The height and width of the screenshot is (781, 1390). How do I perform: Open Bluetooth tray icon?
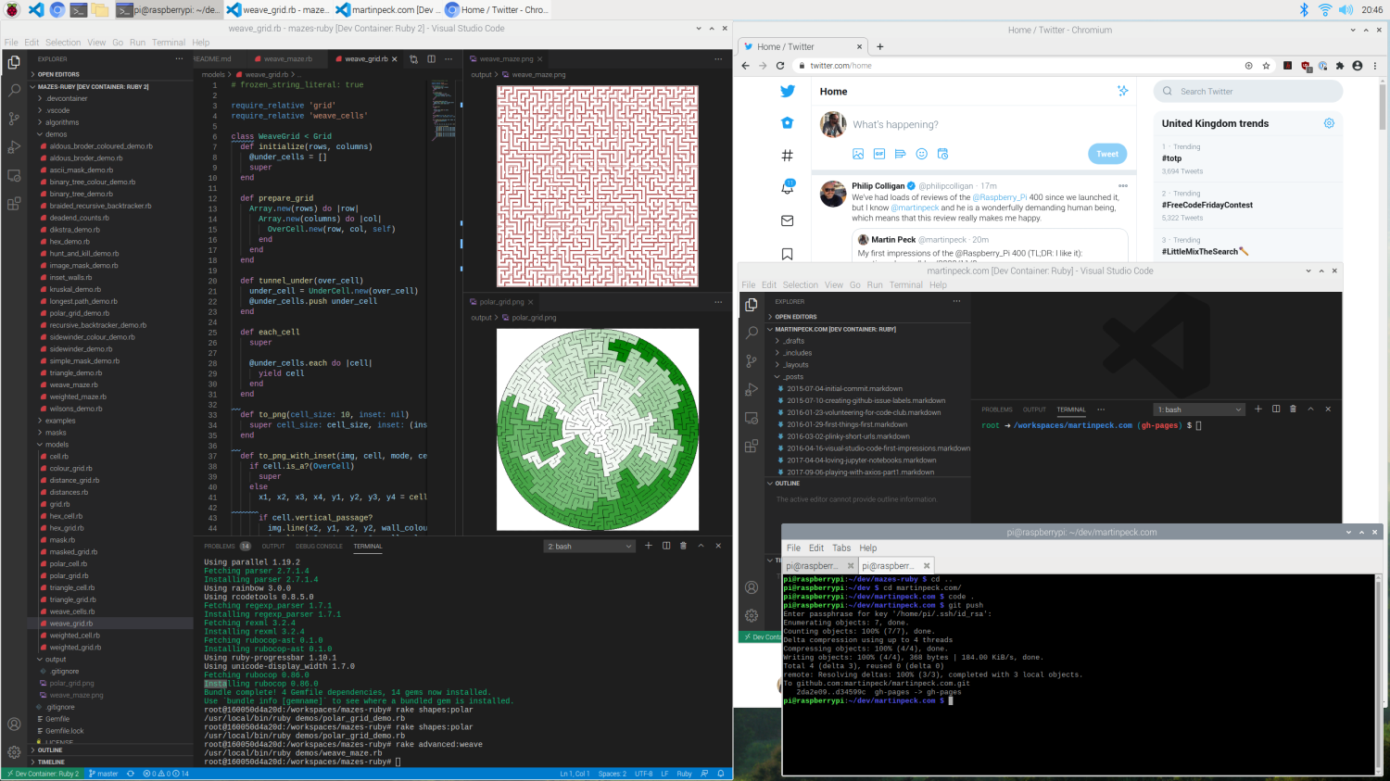point(1304,9)
